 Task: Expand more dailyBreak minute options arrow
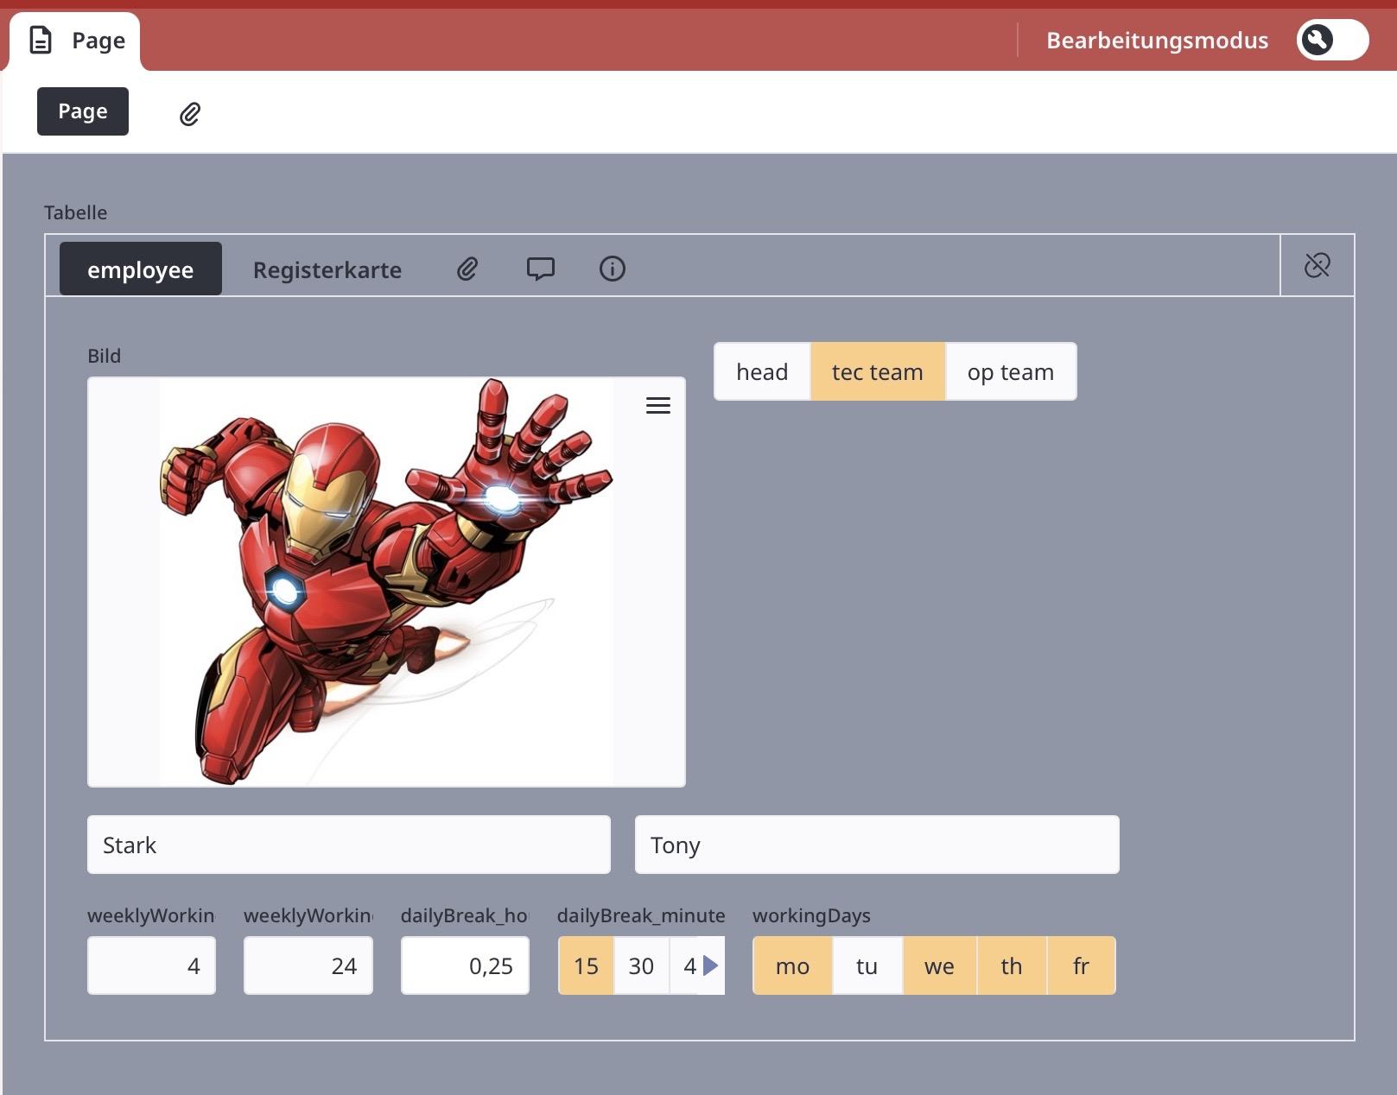[711, 965]
